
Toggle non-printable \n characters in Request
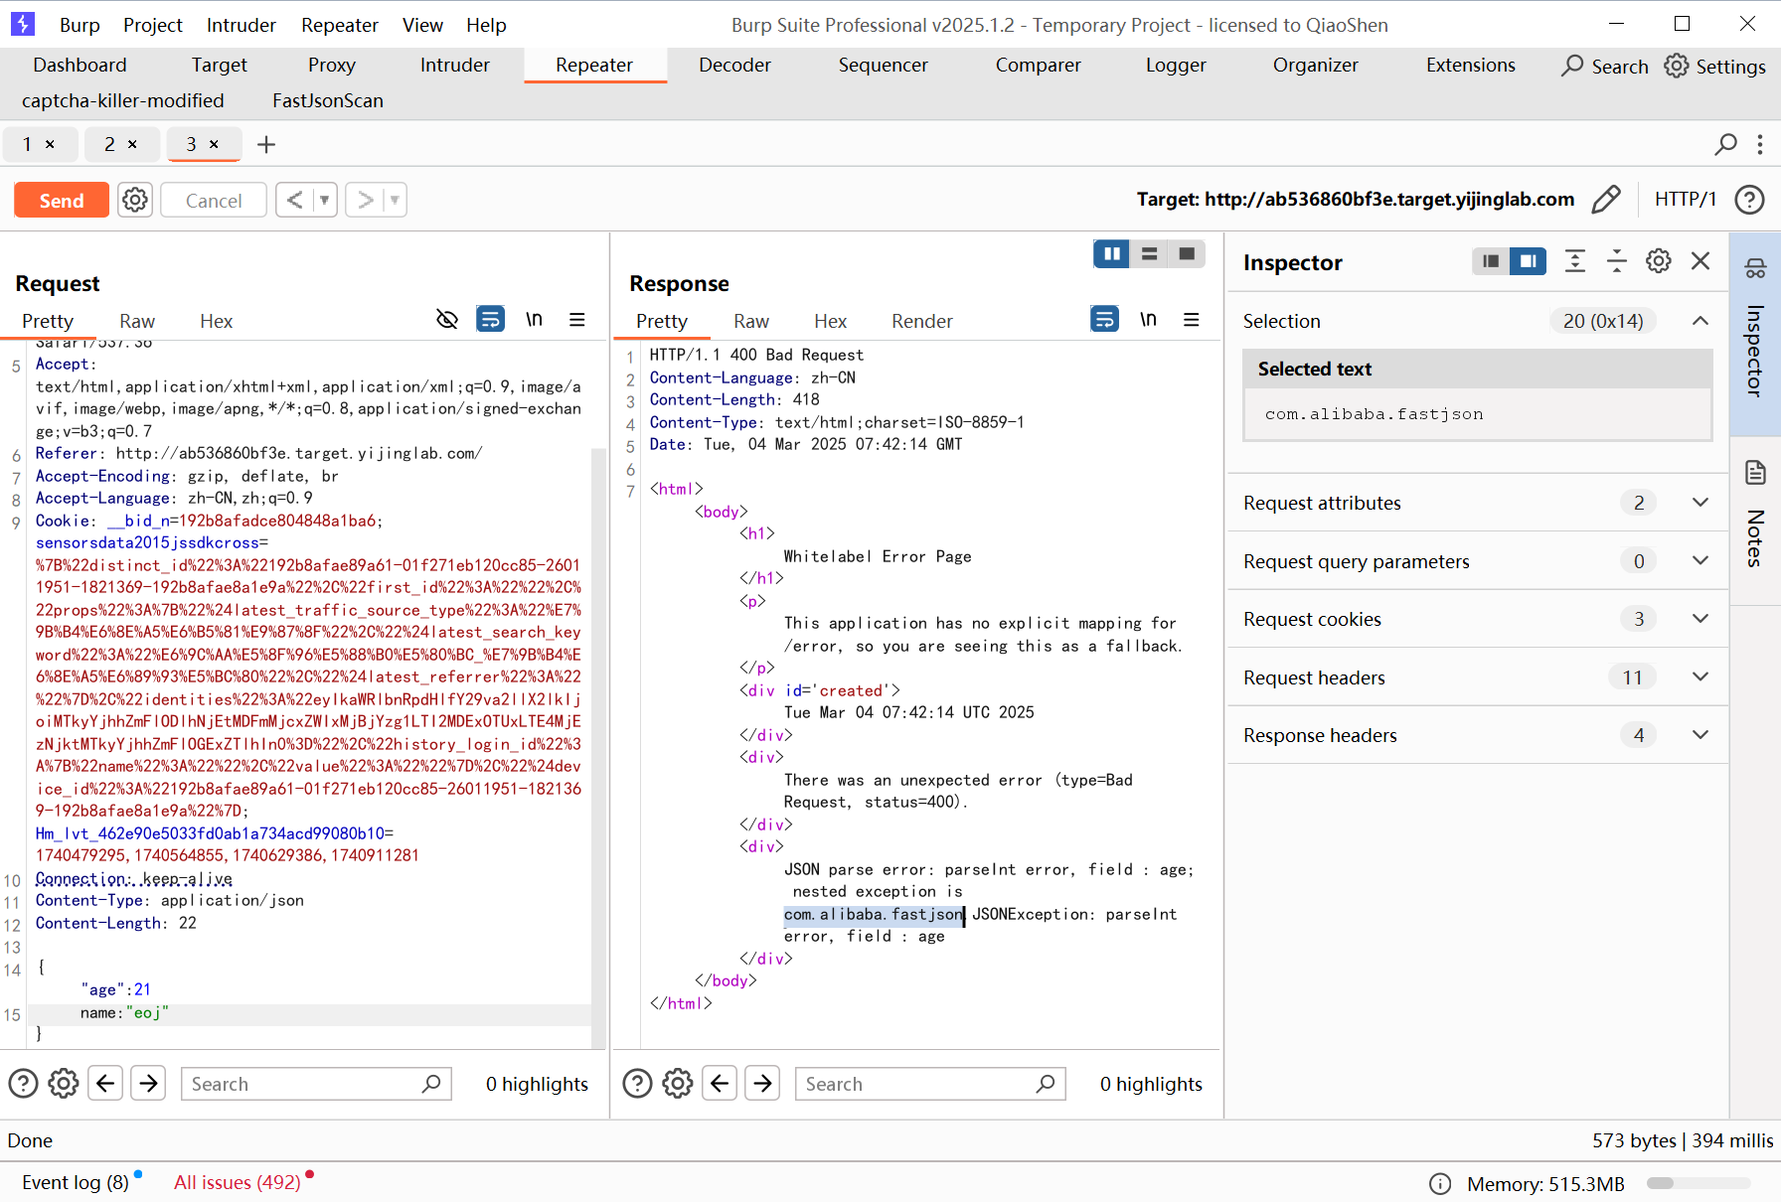coord(534,320)
